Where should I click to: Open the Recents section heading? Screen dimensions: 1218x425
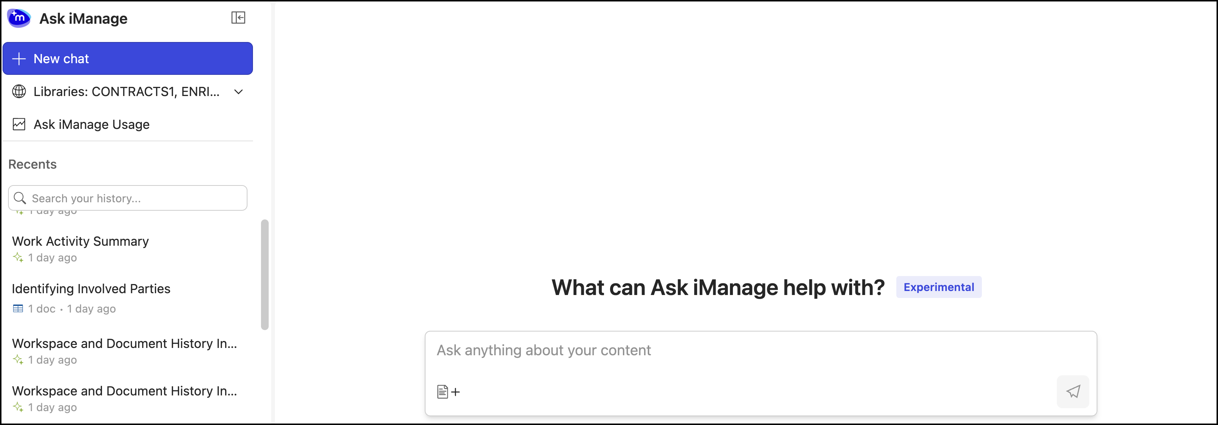point(32,164)
